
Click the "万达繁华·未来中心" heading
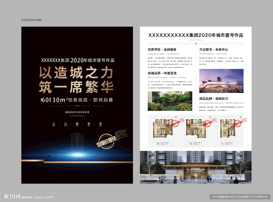(x=214, y=50)
